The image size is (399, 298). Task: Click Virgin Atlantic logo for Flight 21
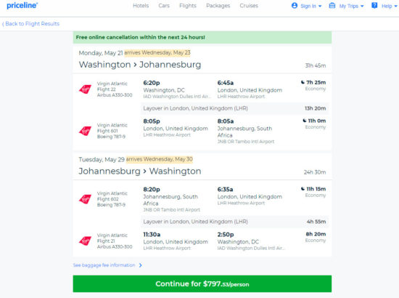tap(85, 241)
